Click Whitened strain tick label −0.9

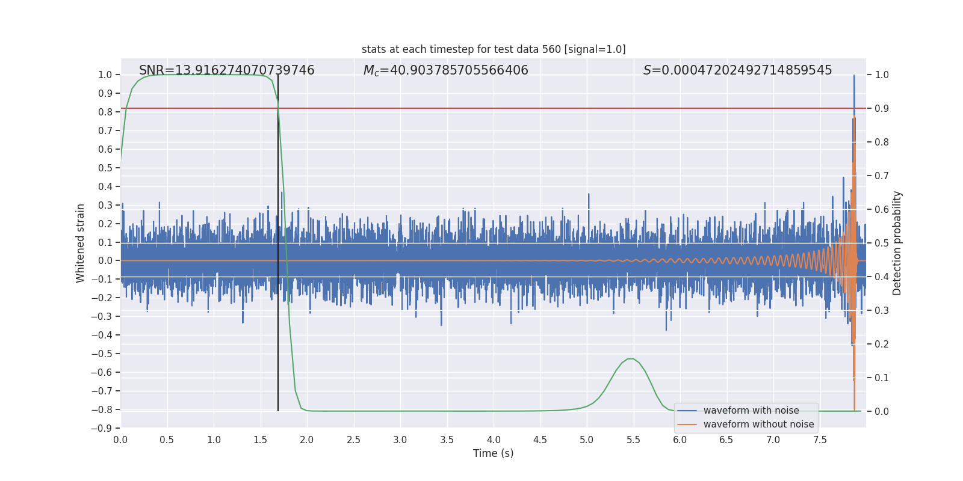(102, 428)
